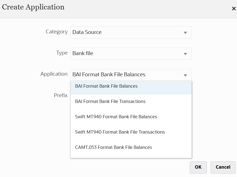Click the Type field label

point(62,53)
